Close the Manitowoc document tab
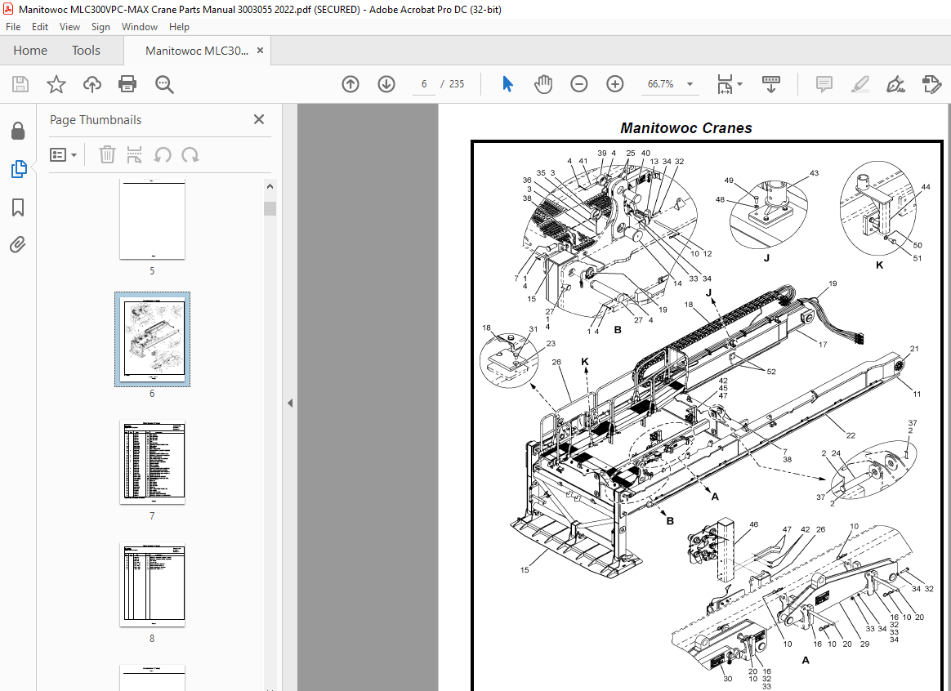 click(260, 51)
